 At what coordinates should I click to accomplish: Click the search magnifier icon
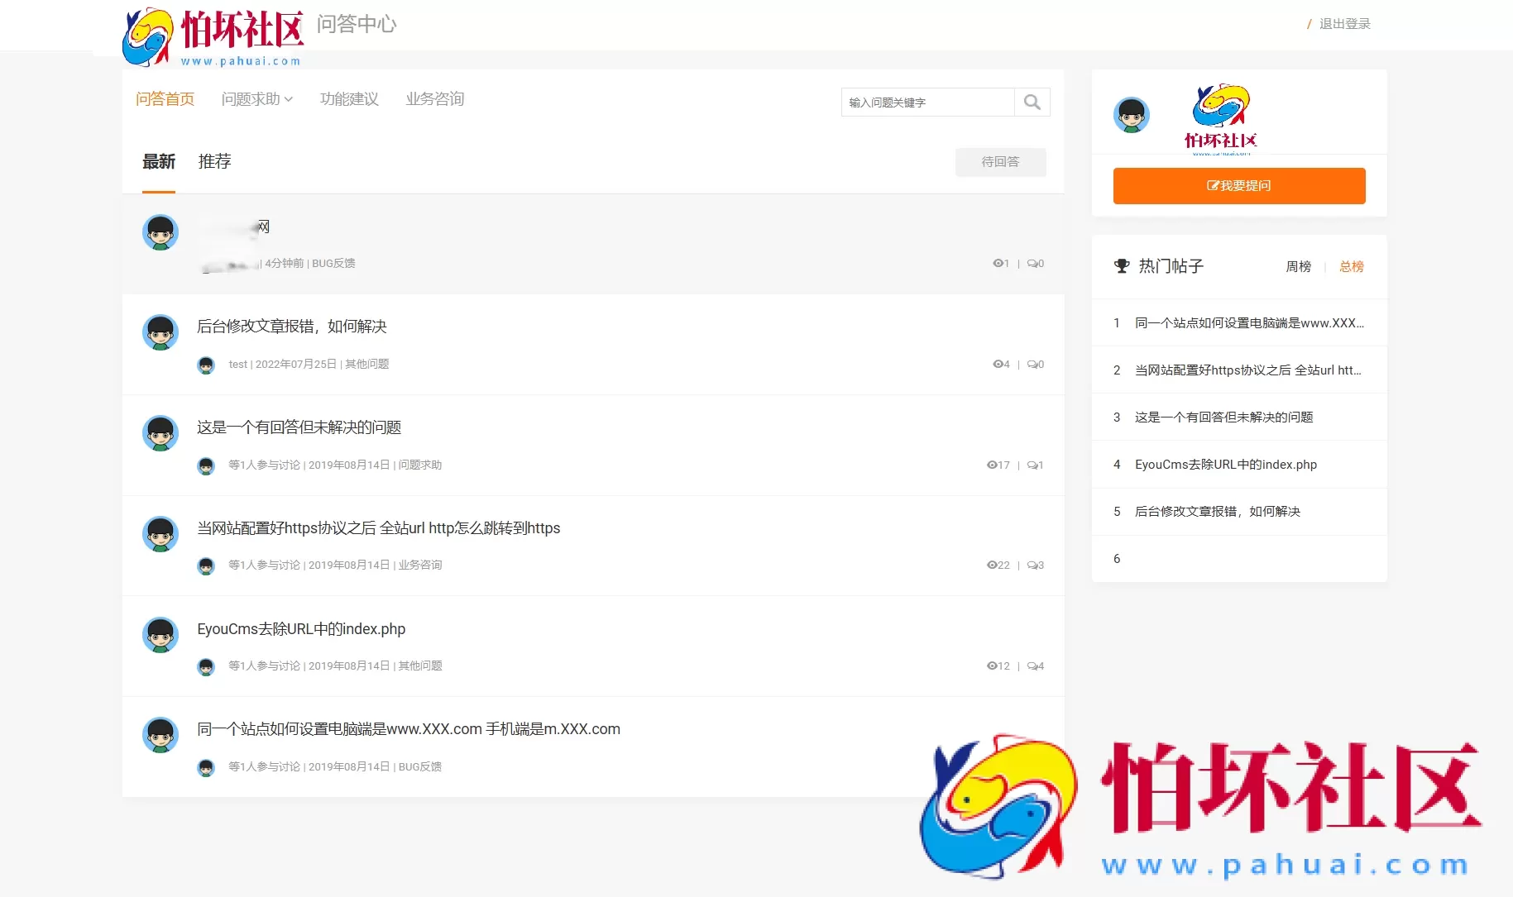click(x=1032, y=102)
